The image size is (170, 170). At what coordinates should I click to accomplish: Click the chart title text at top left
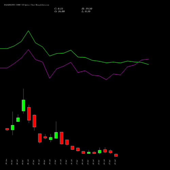(27, 5)
